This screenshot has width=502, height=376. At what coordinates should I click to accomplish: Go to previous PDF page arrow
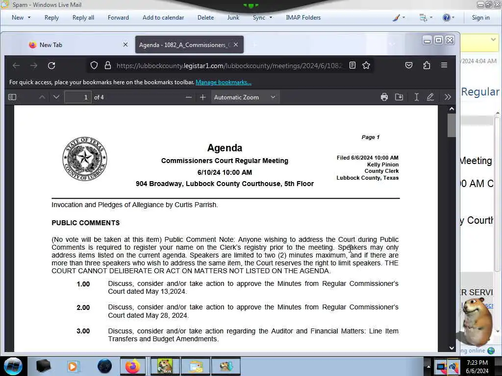point(42,97)
